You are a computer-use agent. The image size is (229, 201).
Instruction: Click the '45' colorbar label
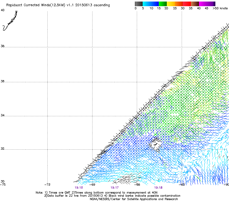pos(206,8)
